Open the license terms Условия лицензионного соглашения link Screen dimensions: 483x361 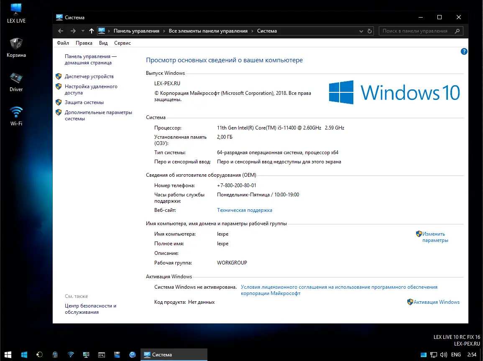(x=339, y=290)
